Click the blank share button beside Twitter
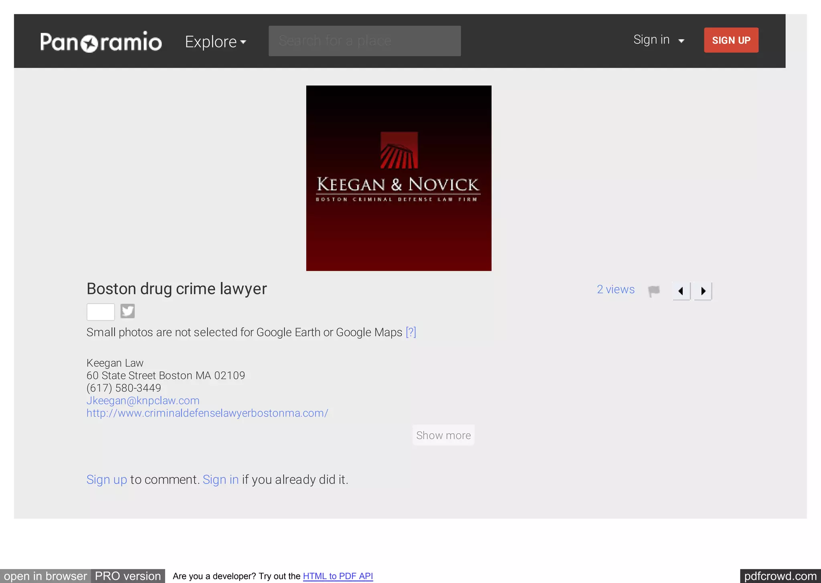The width and height of the screenshot is (821, 583). coord(101,312)
